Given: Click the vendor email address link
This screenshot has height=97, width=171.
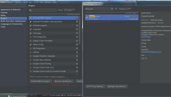Looking at the screenshot, I should (151, 52).
